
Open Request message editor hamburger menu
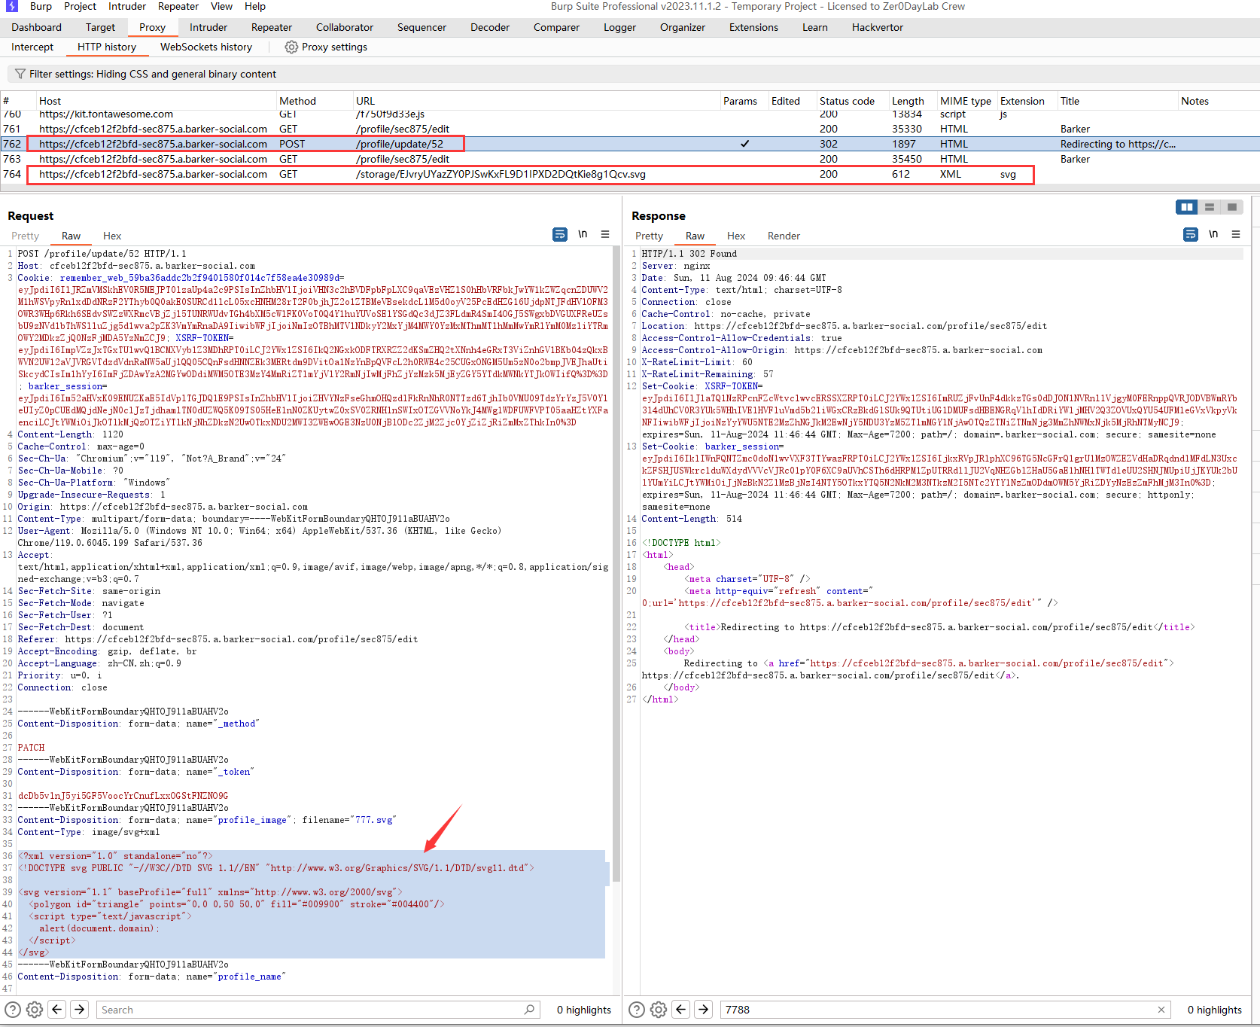[605, 235]
